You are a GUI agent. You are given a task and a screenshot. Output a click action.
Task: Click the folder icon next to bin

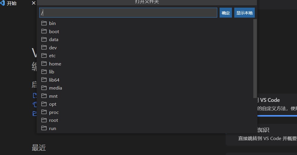(x=44, y=23)
